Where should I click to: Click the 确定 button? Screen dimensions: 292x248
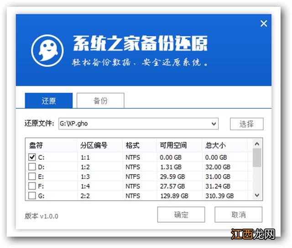tap(181, 215)
